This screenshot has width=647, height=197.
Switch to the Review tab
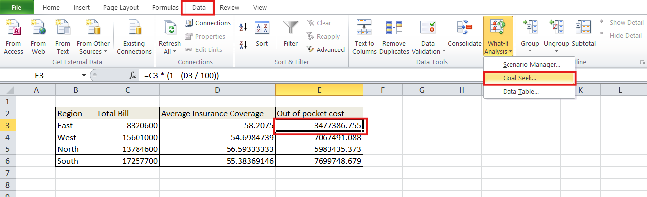[230, 8]
